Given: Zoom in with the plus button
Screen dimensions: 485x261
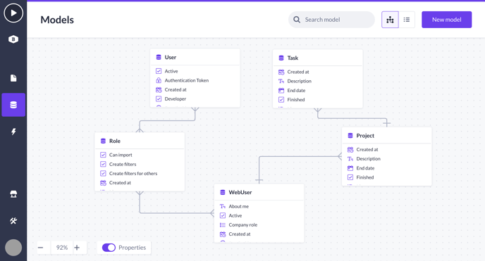Looking at the screenshot, I should coord(77,248).
